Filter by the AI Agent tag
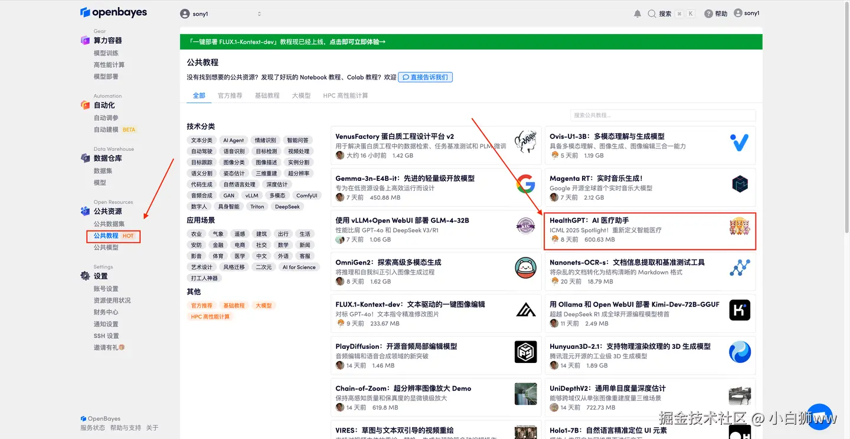This screenshot has height=439, width=850. 234,140
